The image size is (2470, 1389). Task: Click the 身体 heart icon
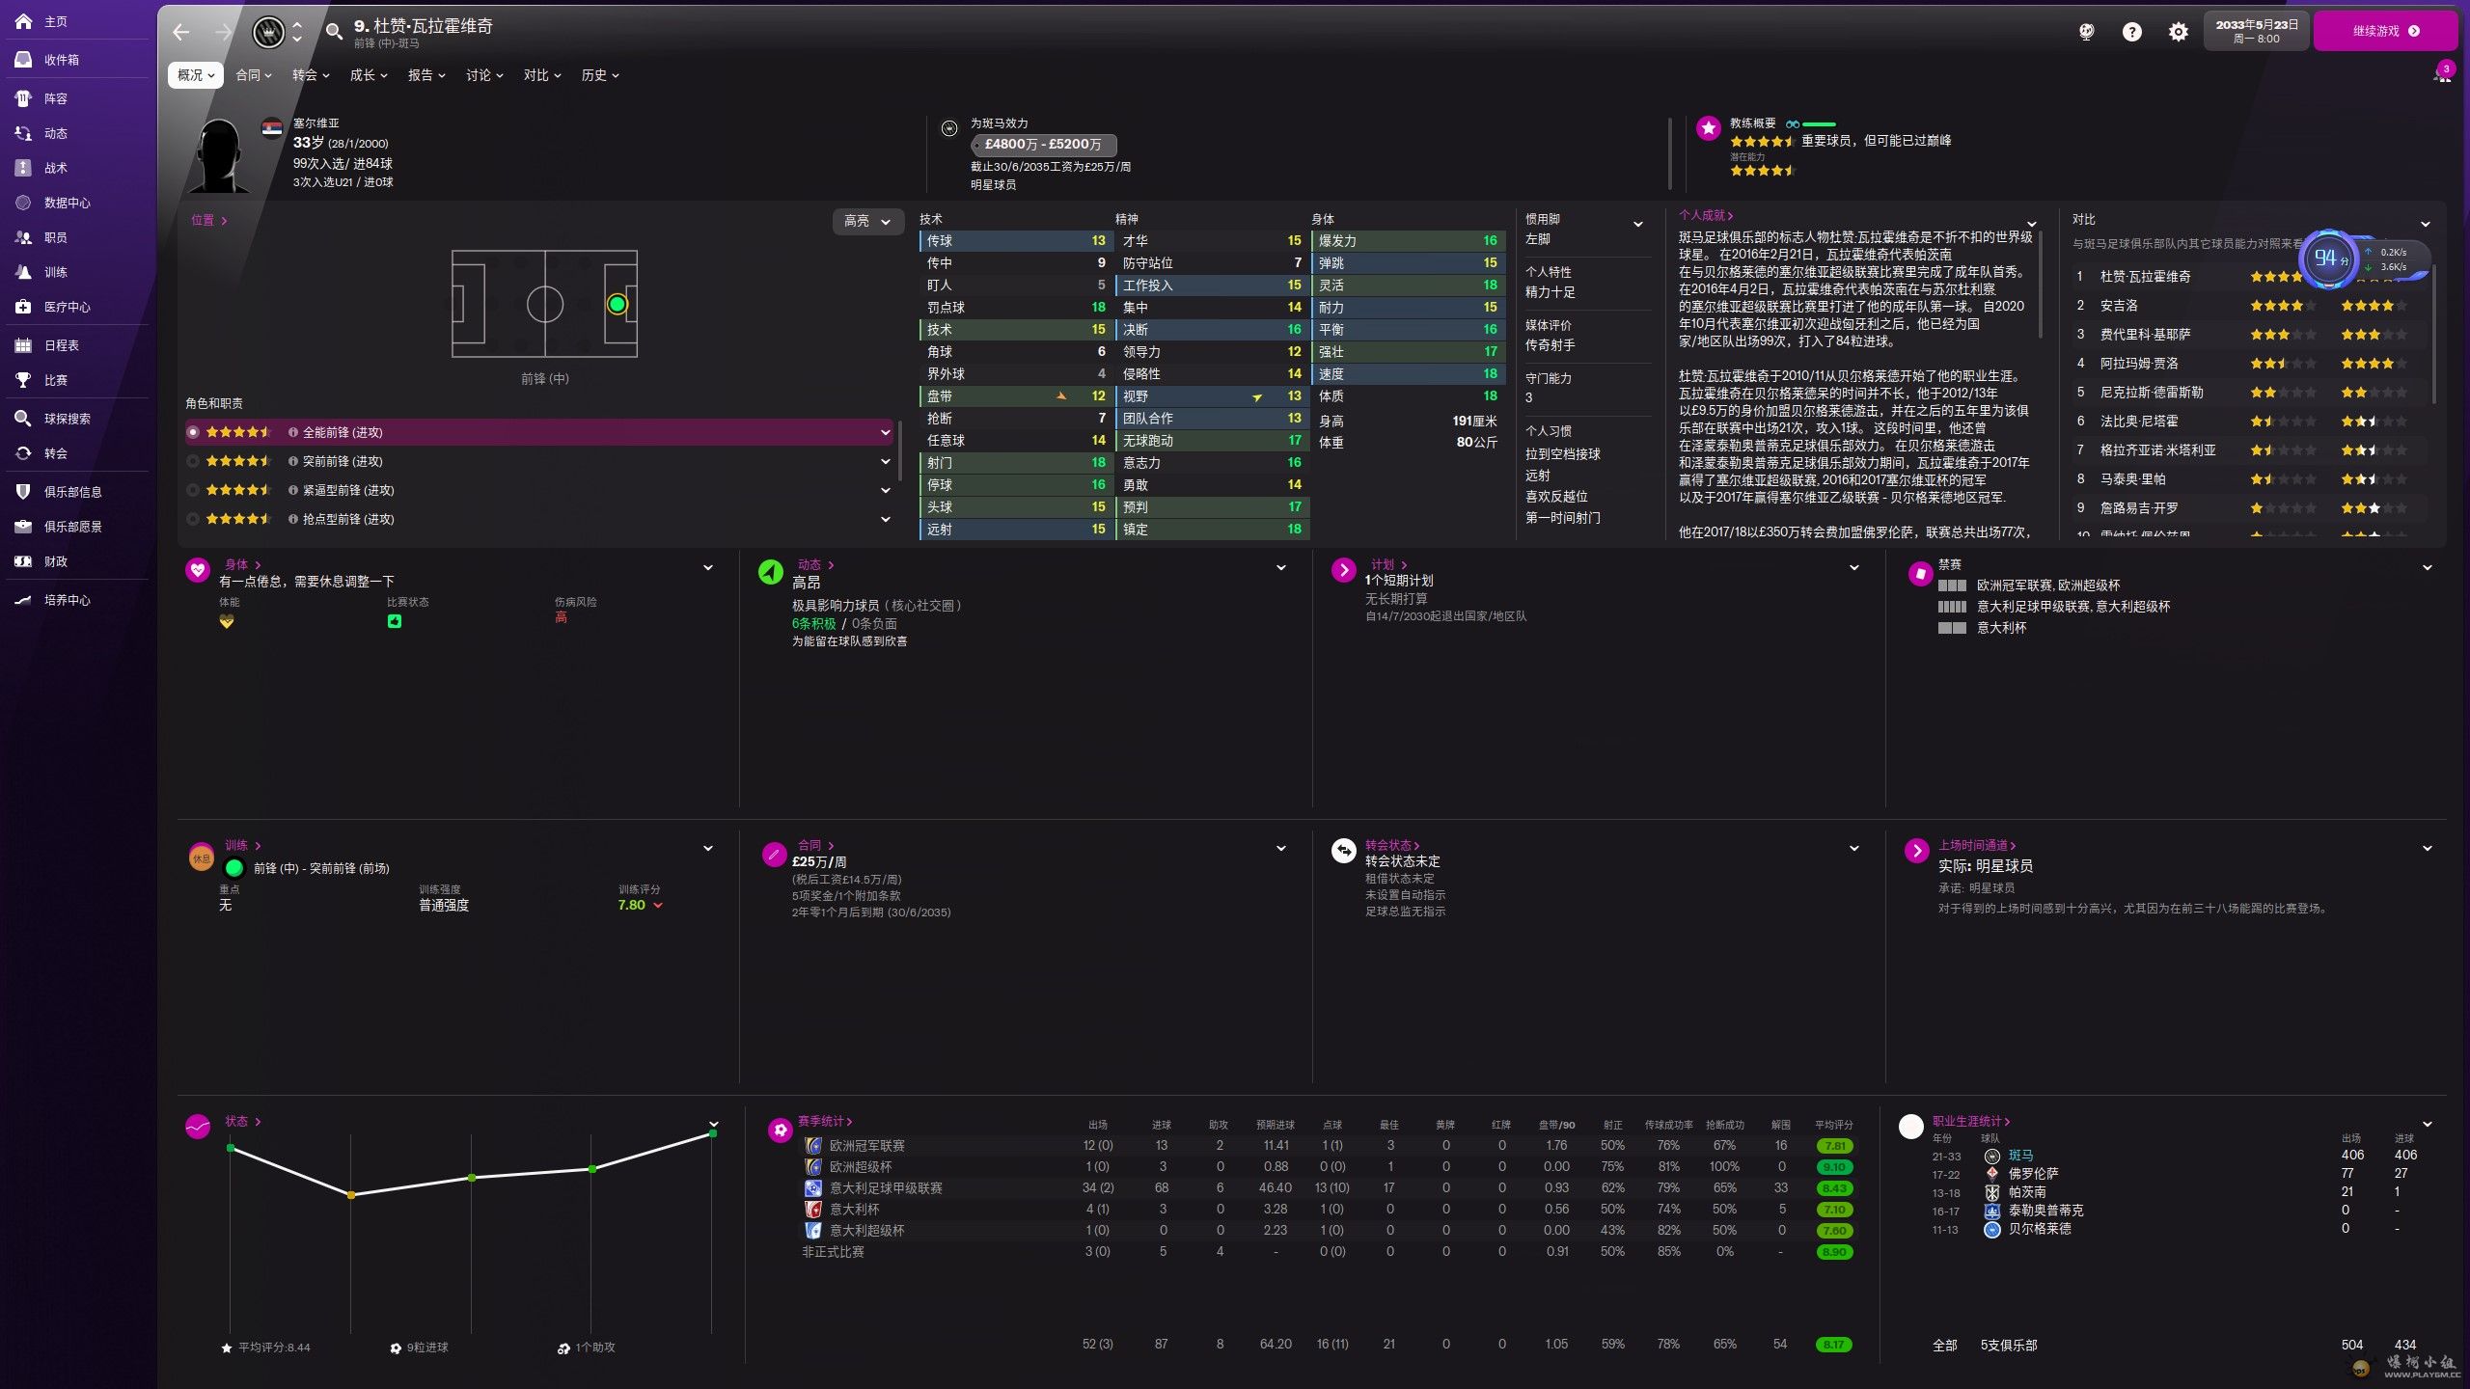(x=198, y=570)
